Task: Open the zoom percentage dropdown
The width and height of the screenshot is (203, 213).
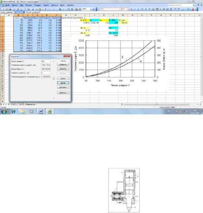Action: [91, 9]
